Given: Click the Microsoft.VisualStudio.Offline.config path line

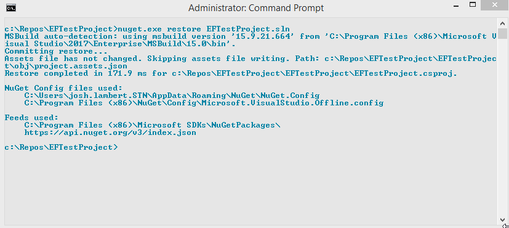Looking at the screenshot, I should click(204, 103).
